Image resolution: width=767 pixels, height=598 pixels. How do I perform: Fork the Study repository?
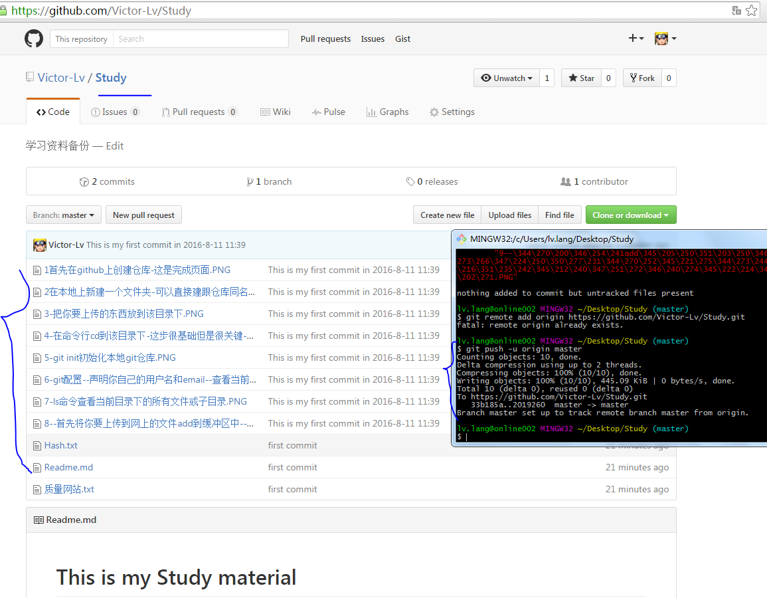(x=642, y=78)
